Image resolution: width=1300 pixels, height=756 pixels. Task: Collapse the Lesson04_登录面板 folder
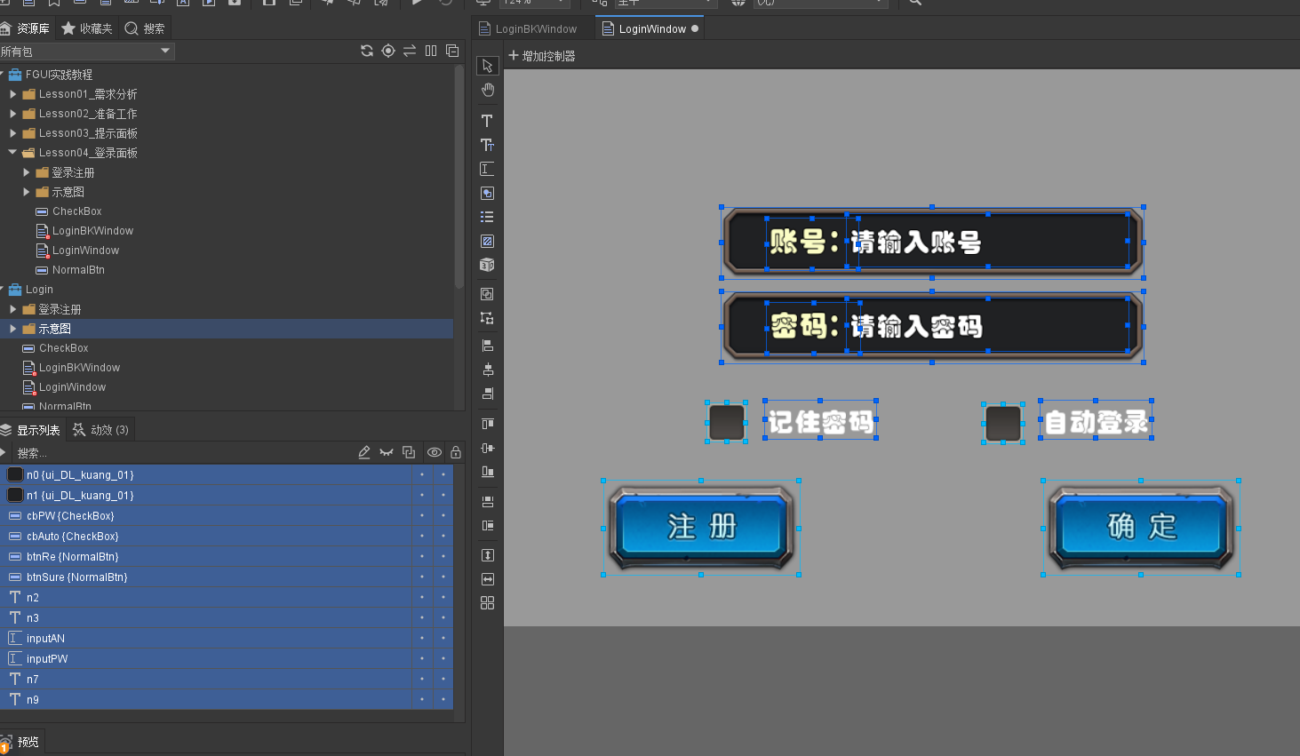tap(13, 153)
